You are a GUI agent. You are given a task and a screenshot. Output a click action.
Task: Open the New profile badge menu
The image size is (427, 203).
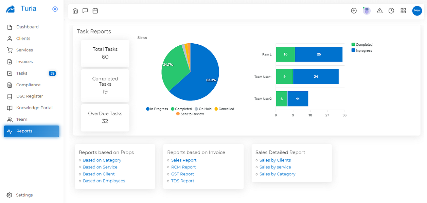[417, 11]
